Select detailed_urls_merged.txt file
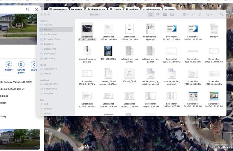Viewport: 233px width, 151px height. [x=151, y=54]
